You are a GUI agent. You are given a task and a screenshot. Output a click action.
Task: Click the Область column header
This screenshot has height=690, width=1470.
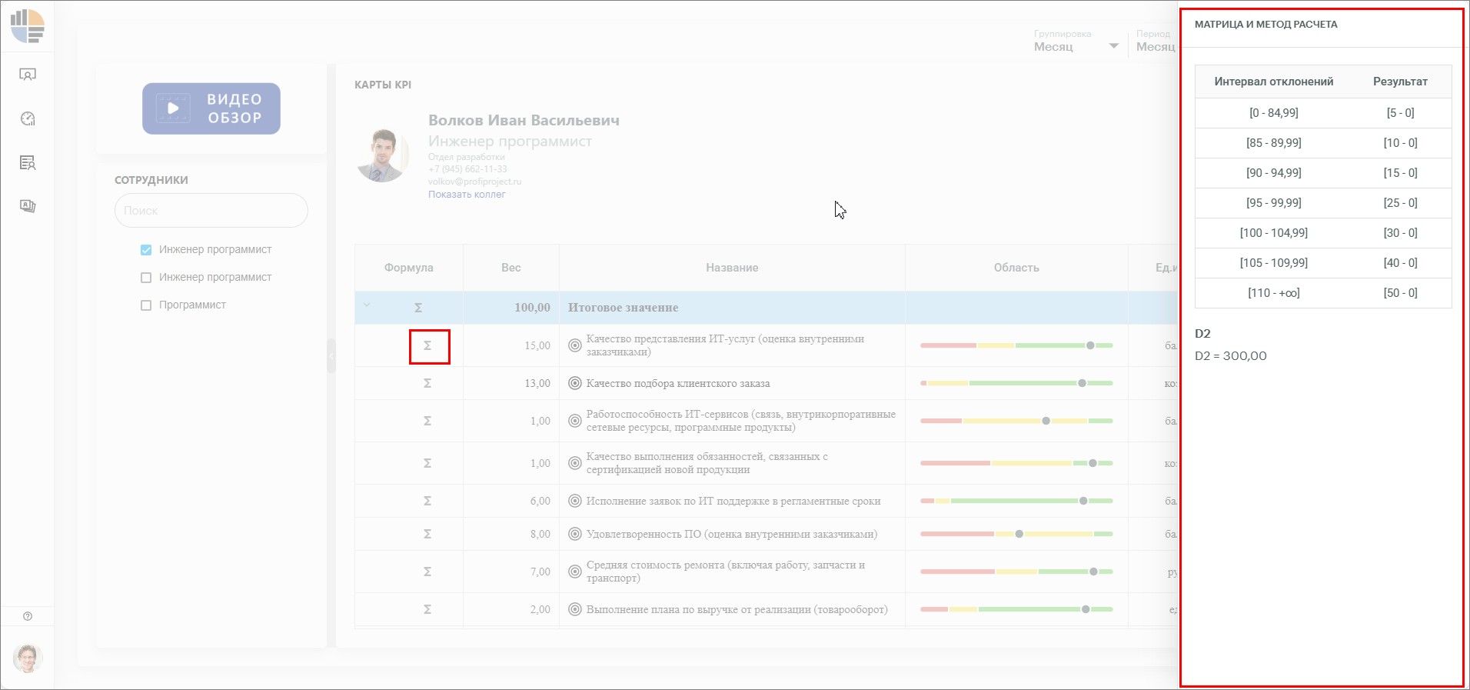tap(1016, 268)
